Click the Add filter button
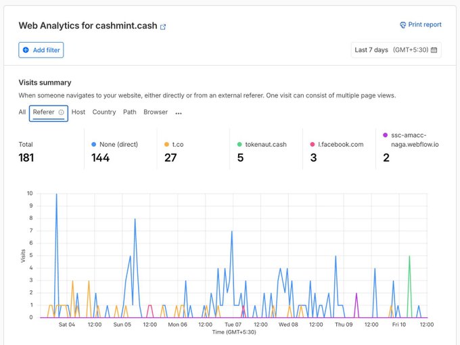The height and width of the screenshot is (345, 460). (41, 50)
